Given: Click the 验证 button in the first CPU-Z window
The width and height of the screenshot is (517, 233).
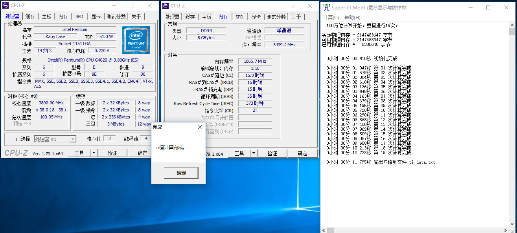Looking at the screenshot, I should click(x=112, y=153).
